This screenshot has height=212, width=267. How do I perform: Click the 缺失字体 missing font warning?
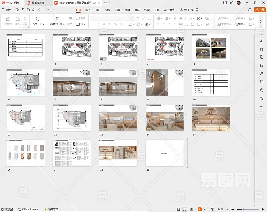coord(51,209)
